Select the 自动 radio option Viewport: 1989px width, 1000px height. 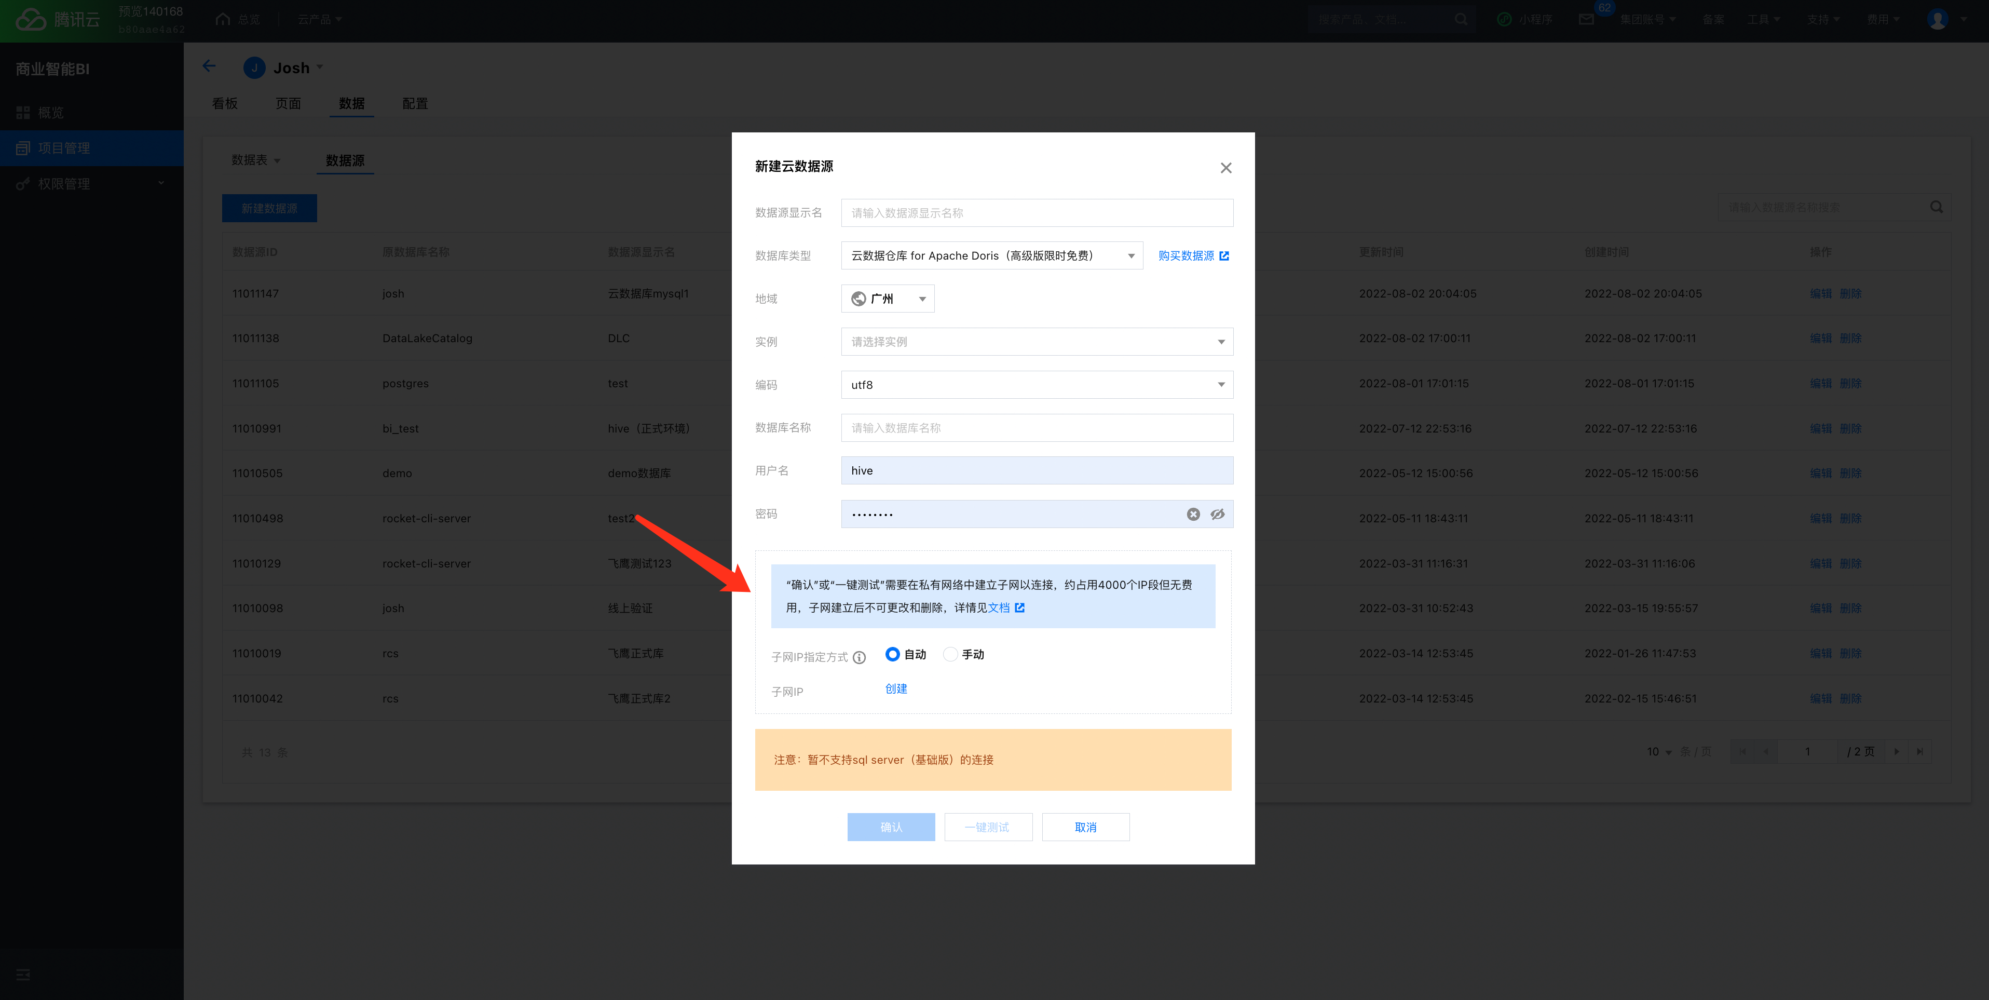(893, 654)
